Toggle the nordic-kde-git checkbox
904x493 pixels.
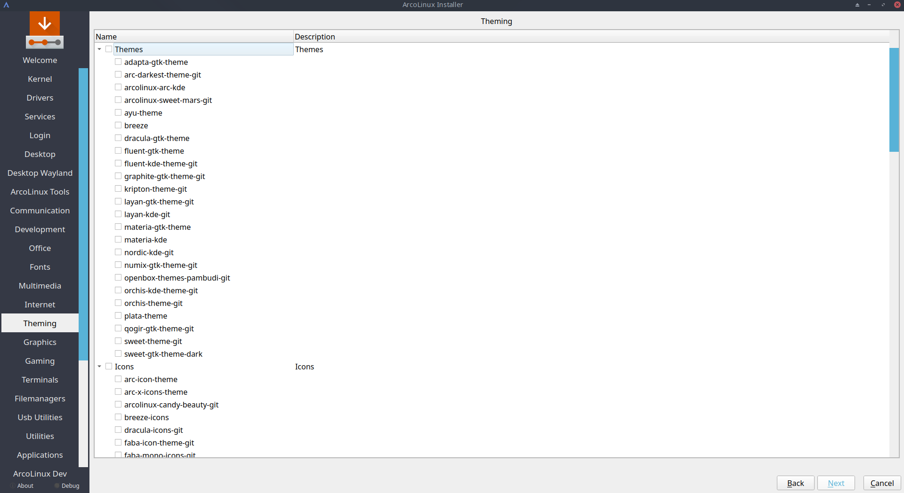point(118,252)
